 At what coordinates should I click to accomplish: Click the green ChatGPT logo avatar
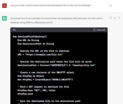point(4,18)
